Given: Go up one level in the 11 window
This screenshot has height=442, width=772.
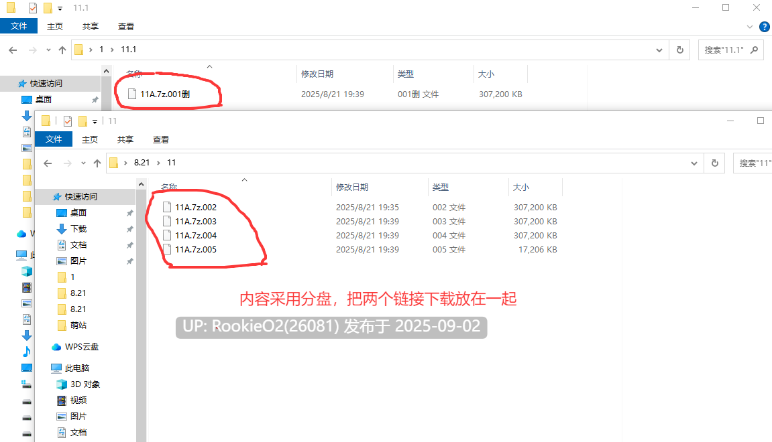Looking at the screenshot, I should [97, 163].
